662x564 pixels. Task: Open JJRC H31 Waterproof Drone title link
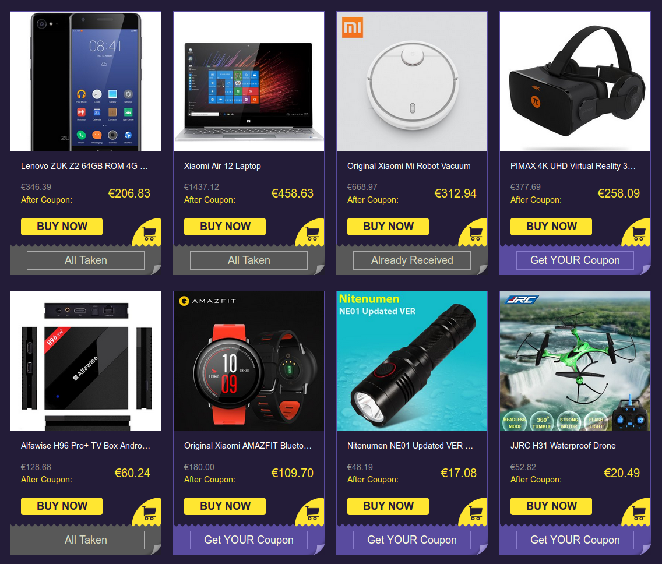563,446
